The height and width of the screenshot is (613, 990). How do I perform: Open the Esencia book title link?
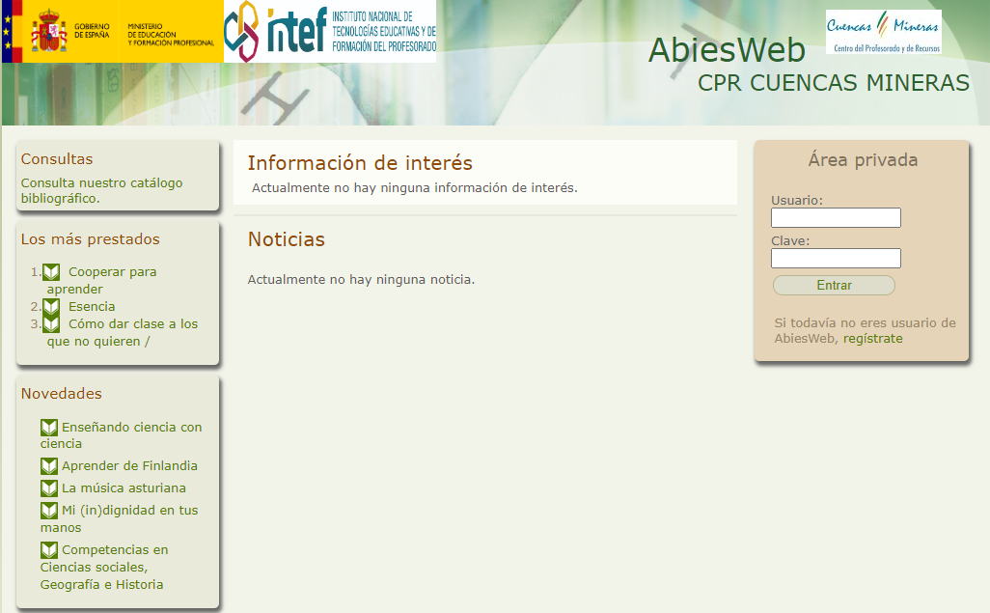(92, 307)
